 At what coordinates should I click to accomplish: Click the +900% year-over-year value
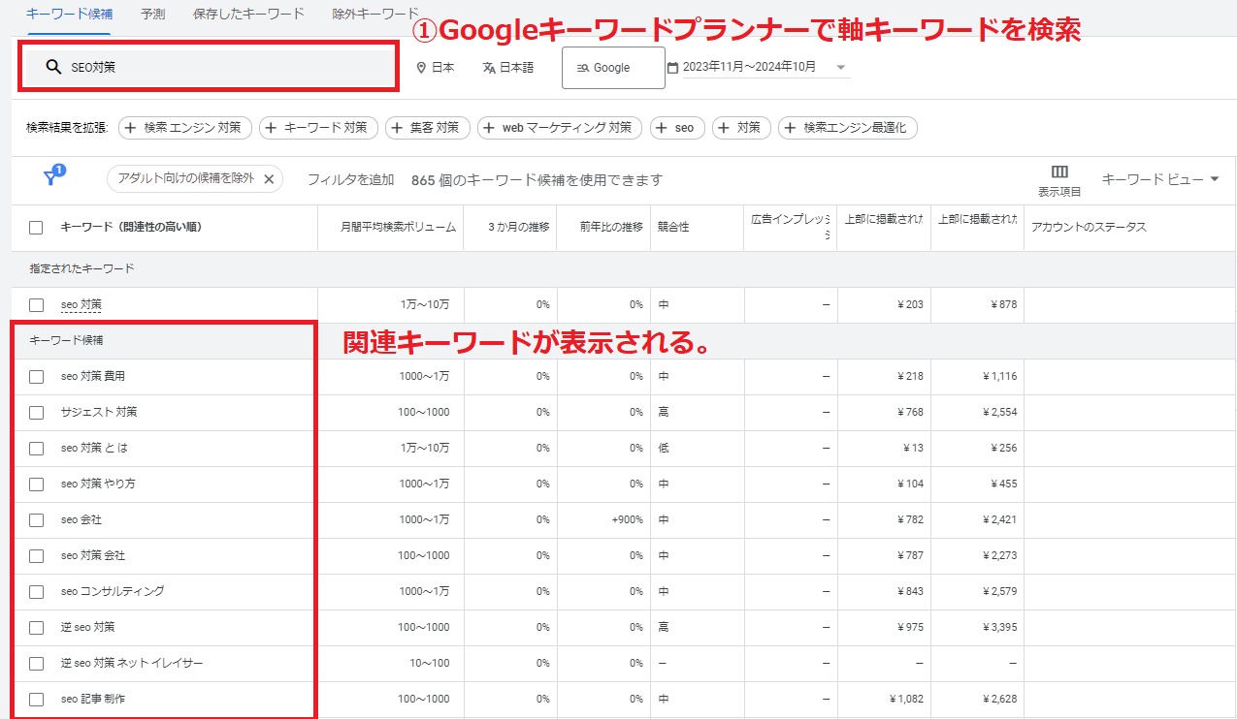coord(627,520)
